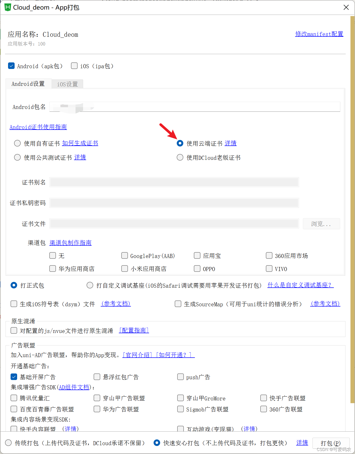Close the App packaging dialog

pos(346,7)
